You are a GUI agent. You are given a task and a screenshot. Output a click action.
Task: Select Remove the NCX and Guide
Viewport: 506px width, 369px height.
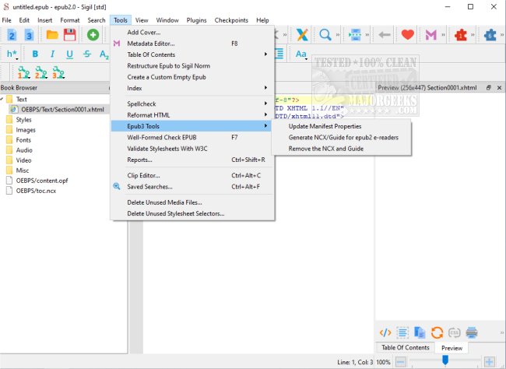click(342, 149)
